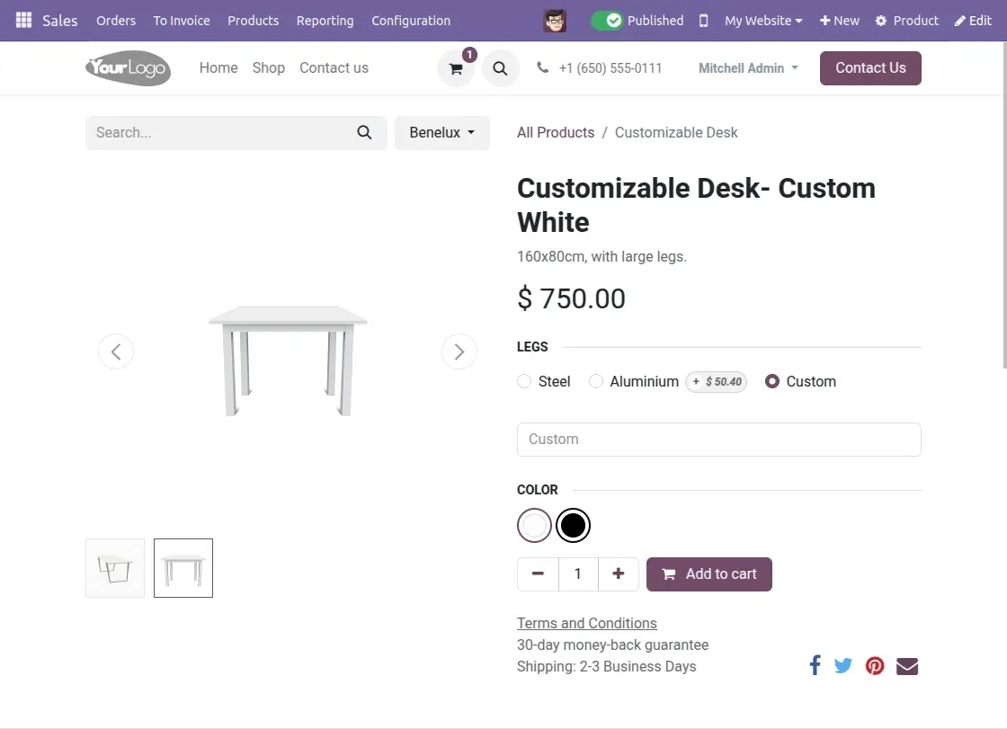Toggle the Published switch off

[x=610, y=20]
